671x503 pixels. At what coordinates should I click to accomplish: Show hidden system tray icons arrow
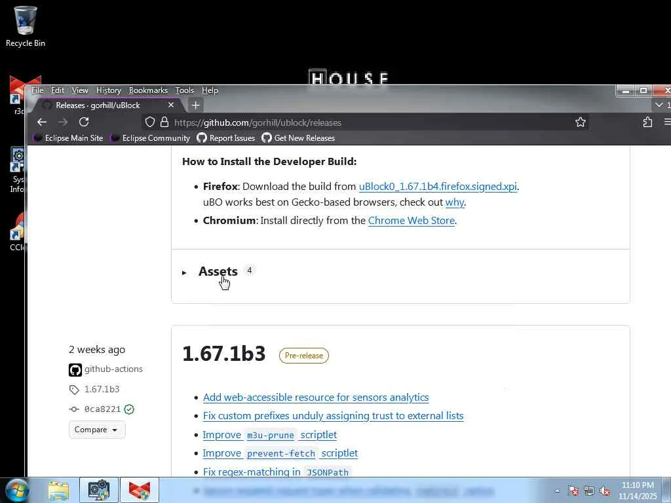click(x=557, y=491)
